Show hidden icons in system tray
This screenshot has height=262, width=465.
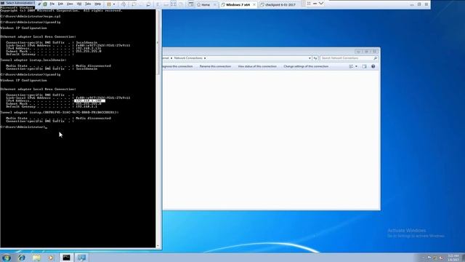tap(423, 258)
